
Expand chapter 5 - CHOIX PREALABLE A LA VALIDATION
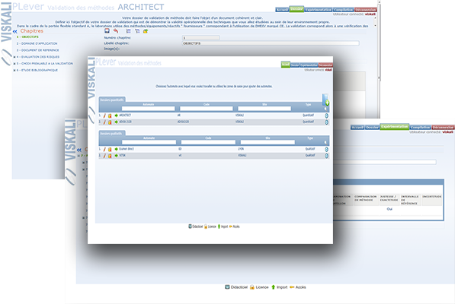click(14, 64)
